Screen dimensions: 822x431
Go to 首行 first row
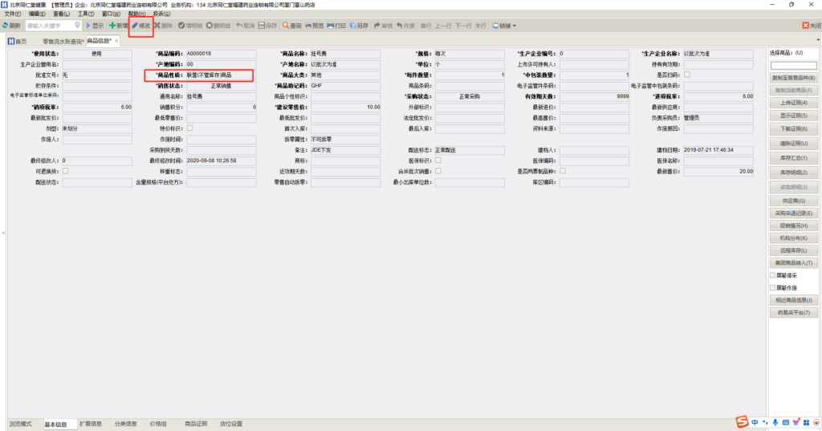coord(425,25)
